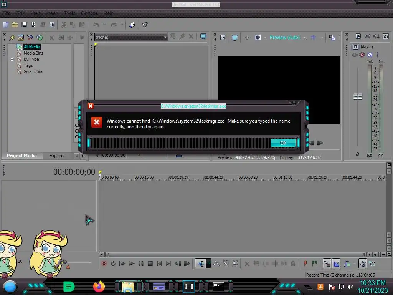Open Master Bus FX gear icon
The width and height of the screenshot is (393, 295).
[x=362, y=55]
